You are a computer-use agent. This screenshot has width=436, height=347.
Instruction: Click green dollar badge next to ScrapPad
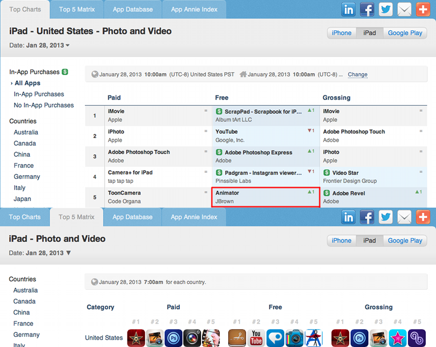[219, 111]
